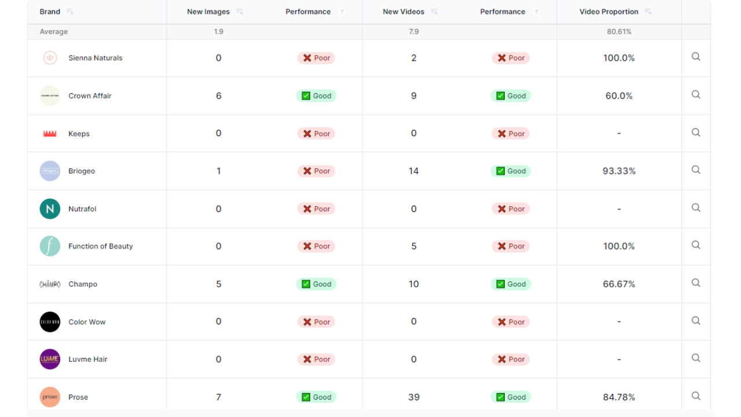Inspect Briogeo using its magnifier icon

click(x=696, y=170)
